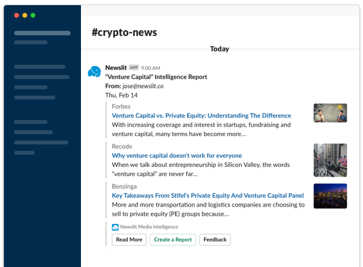Click the yellow minimize window dot
The image size is (363, 267).
[x=25, y=15]
